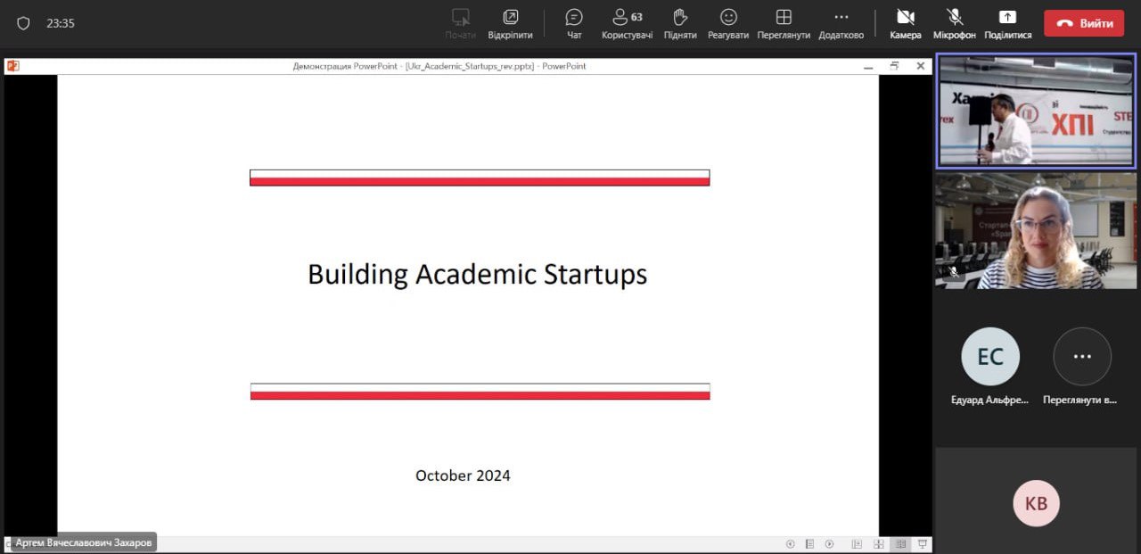The height and width of the screenshot is (554, 1141).
Task: Switch to PowerPoint slide sorter view
Action: point(878,544)
